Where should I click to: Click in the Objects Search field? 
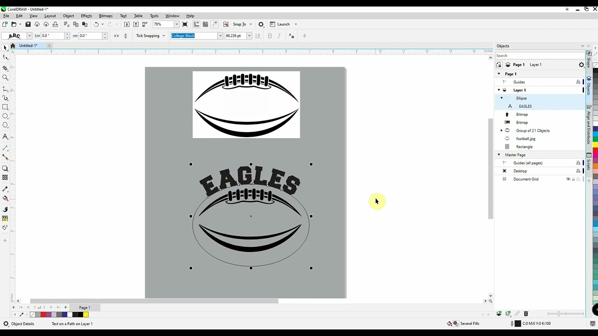point(540,56)
